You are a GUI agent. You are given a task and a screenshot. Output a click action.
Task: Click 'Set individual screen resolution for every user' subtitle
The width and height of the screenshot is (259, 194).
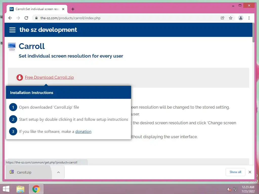coord(71,56)
